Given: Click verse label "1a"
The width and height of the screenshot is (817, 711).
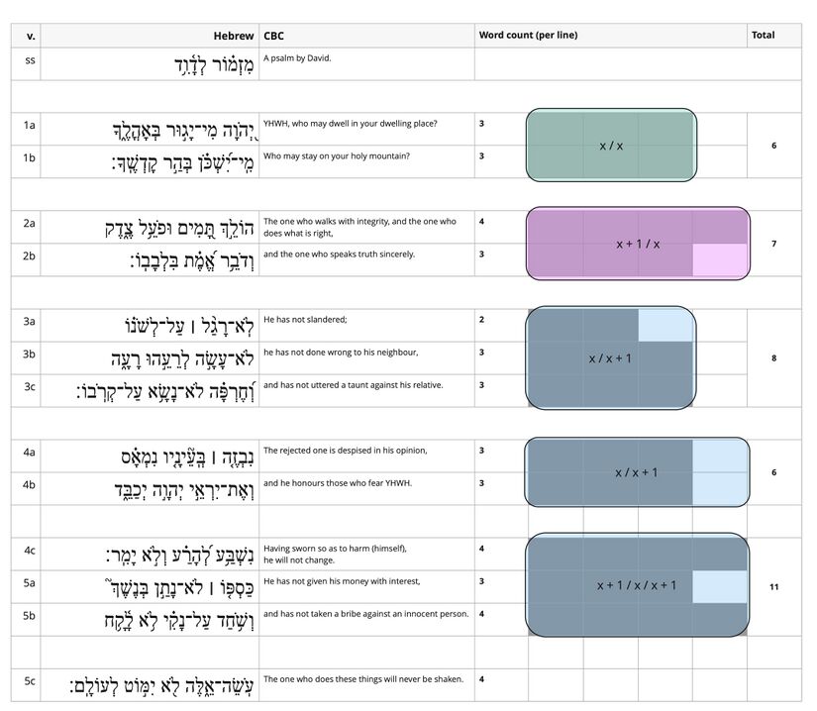Looking at the screenshot, I should [31, 125].
